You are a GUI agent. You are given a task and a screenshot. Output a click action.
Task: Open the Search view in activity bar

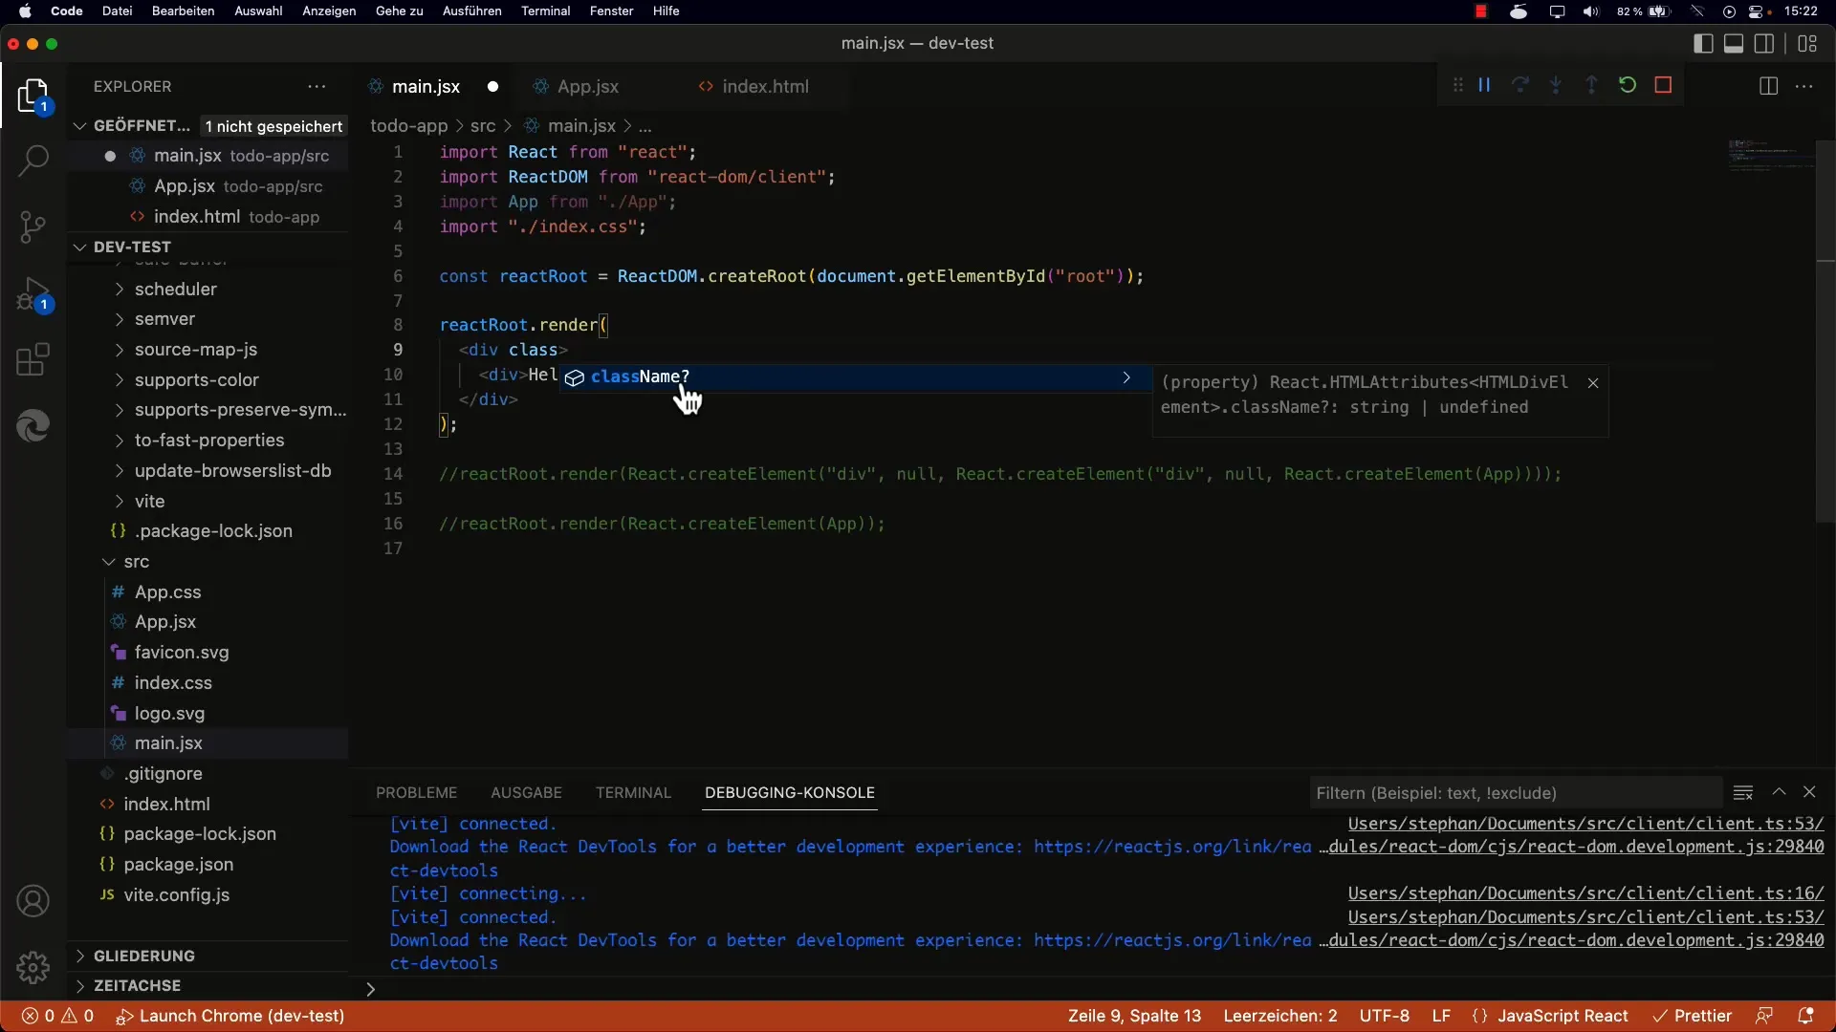pyautogui.click(x=33, y=161)
